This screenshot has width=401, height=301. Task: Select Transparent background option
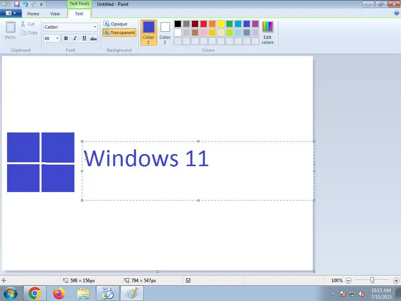point(119,33)
